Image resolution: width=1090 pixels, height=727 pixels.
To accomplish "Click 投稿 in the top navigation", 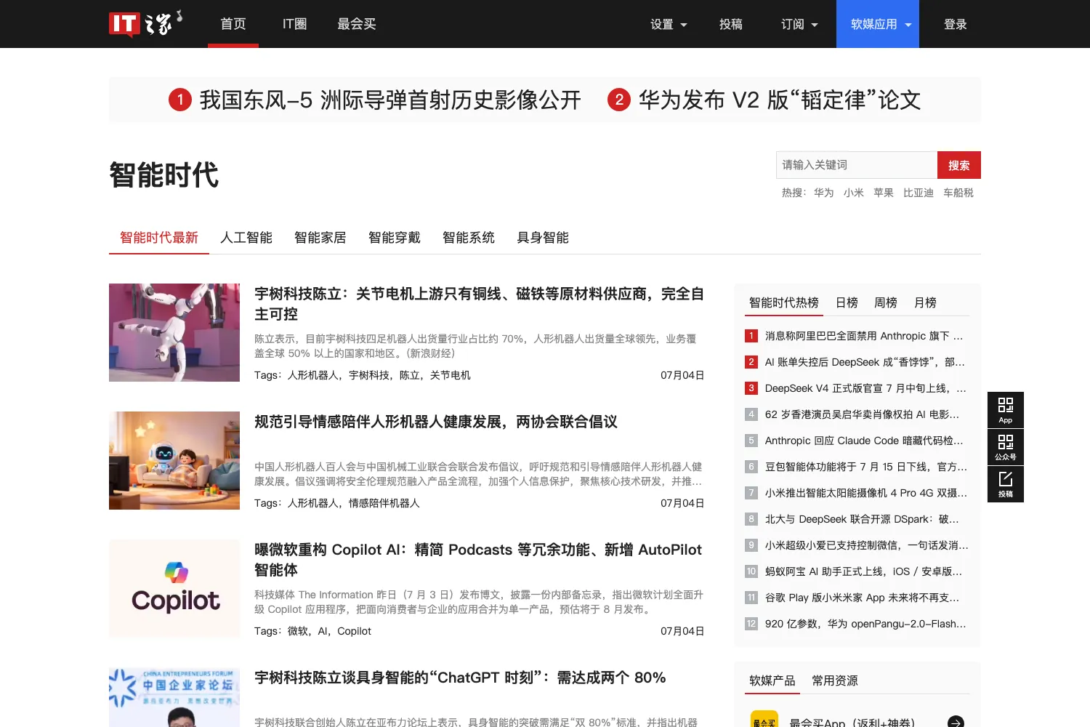I will click(x=731, y=24).
